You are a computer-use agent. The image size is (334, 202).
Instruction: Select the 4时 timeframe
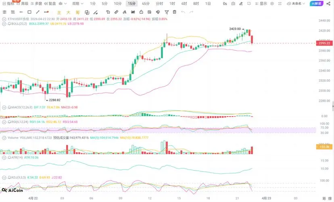click(184, 4)
